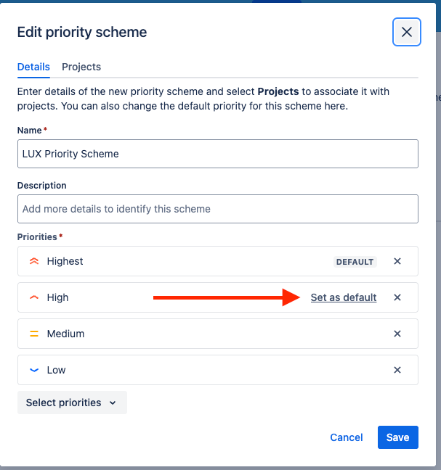Click the DEFAULT badge on Highest

(x=355, y=262)
